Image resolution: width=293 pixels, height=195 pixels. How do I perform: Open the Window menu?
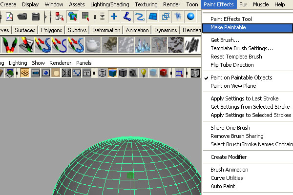click(54, 4)
